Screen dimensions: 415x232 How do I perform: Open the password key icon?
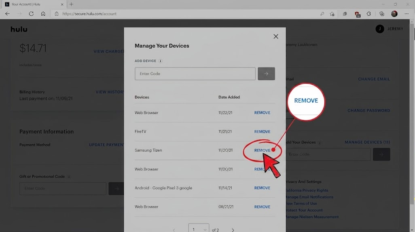(322, 14)
